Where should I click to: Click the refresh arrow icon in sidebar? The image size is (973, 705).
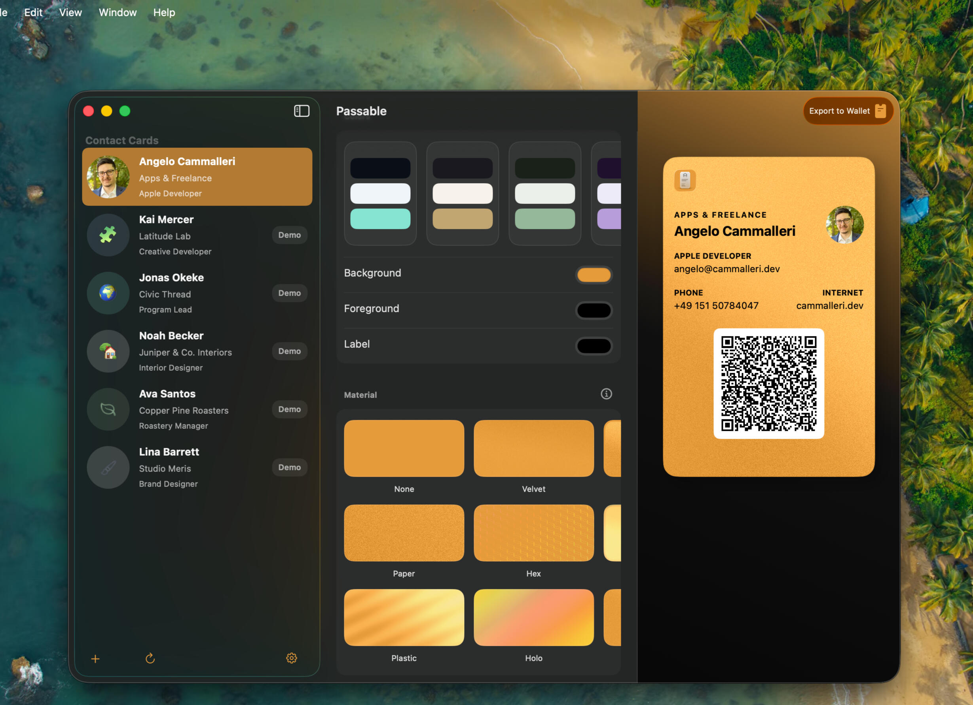coord(150,658)
